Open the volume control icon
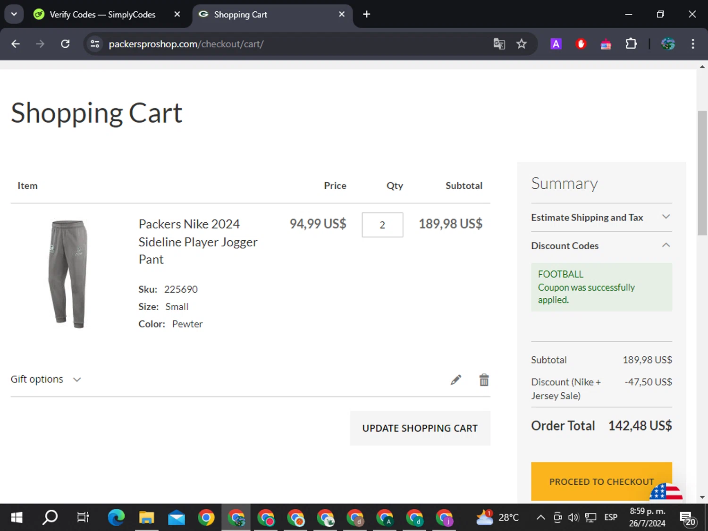 click(x=573, y=517)
